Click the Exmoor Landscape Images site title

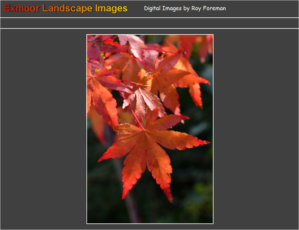[66, 8]
